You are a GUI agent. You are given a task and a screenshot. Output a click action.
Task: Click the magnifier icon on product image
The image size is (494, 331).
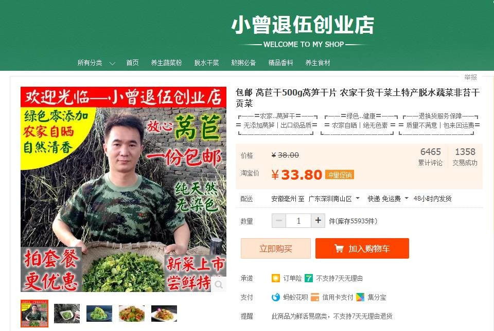pos(219,285)
